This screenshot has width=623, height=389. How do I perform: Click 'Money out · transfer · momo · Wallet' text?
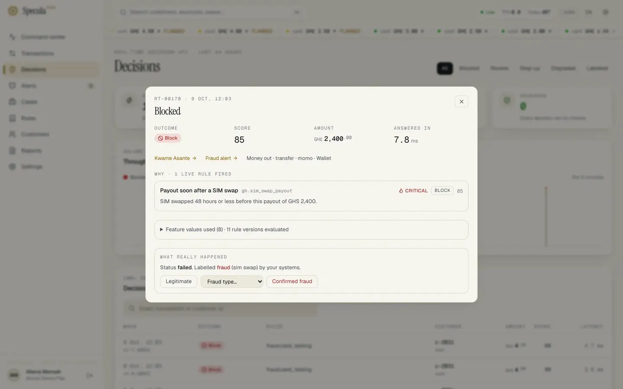[x=289, y=158]
